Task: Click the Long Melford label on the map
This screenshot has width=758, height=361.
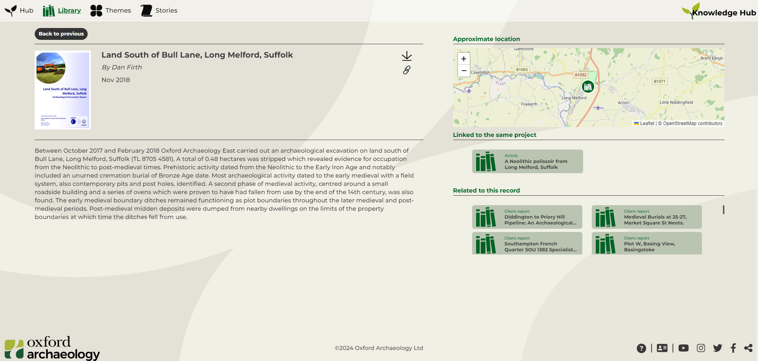Action: pyautogui.click(x=574, y=98)
